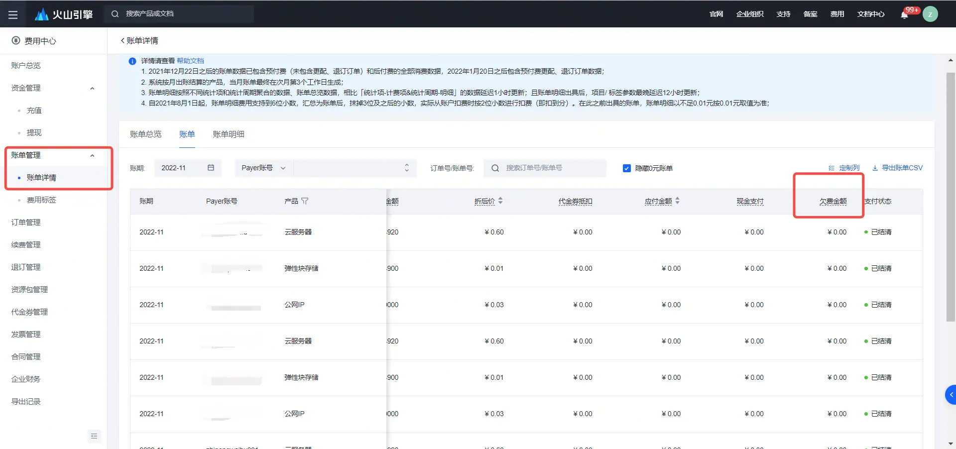Go back using the 账单详情 arrow
956x449 pixels.
click(x=122, y=41)
